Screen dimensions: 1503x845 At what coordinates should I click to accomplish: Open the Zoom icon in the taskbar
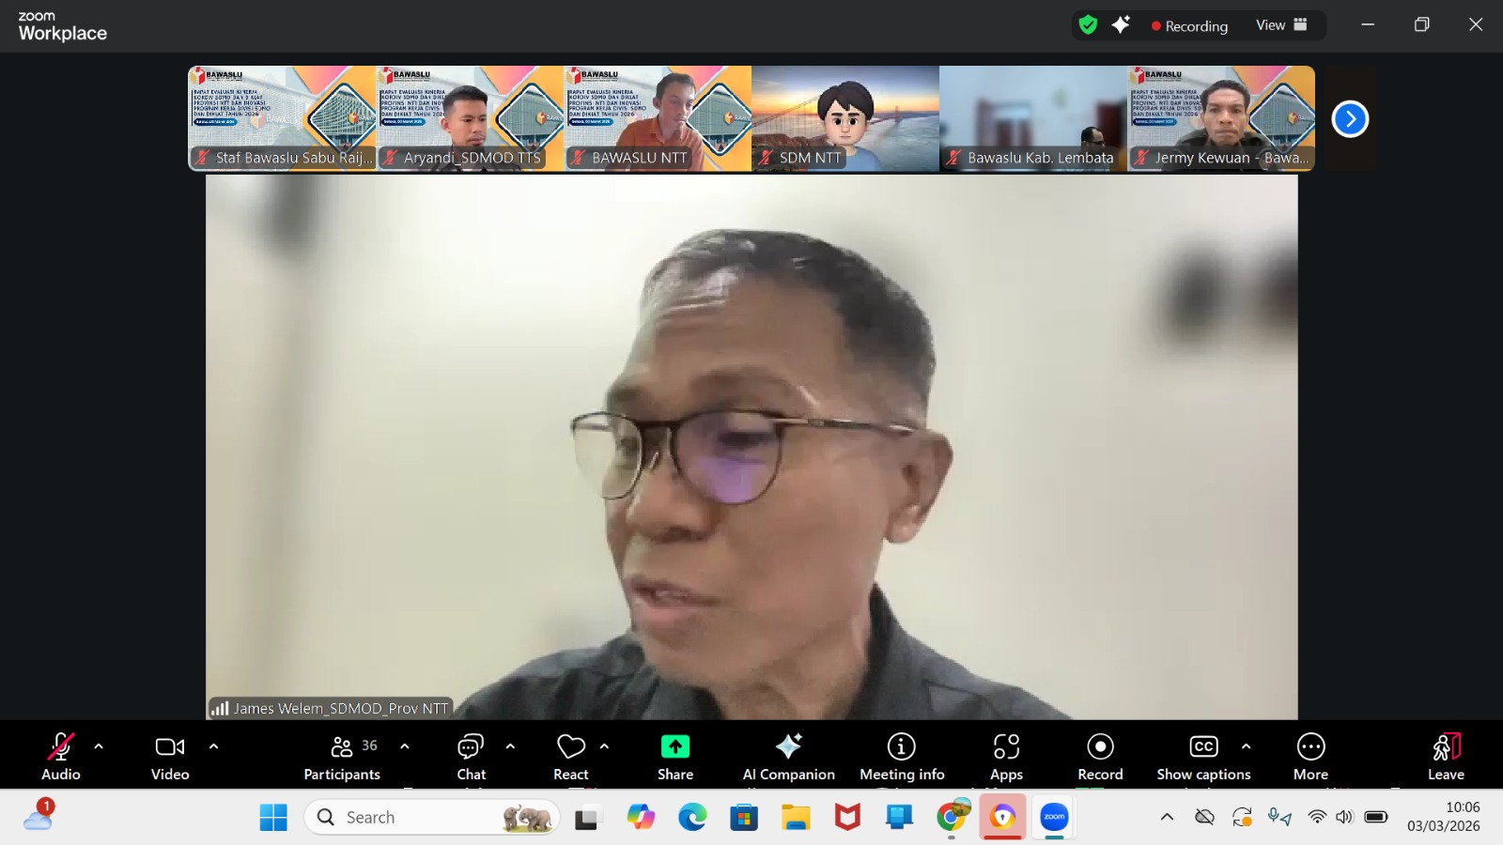click(x=1054, y=818)
